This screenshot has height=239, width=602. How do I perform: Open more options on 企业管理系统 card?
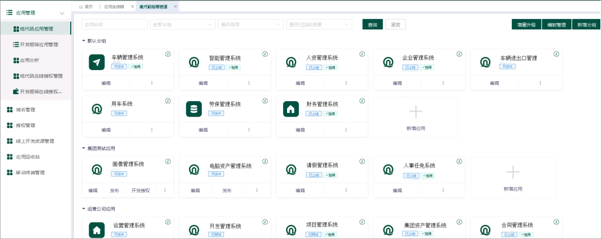(443, 83)
